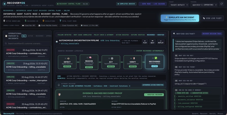Screen dimensions: 227x115
Task: Click the What Did You Do trace step
Action: click(x=197, y=82)
